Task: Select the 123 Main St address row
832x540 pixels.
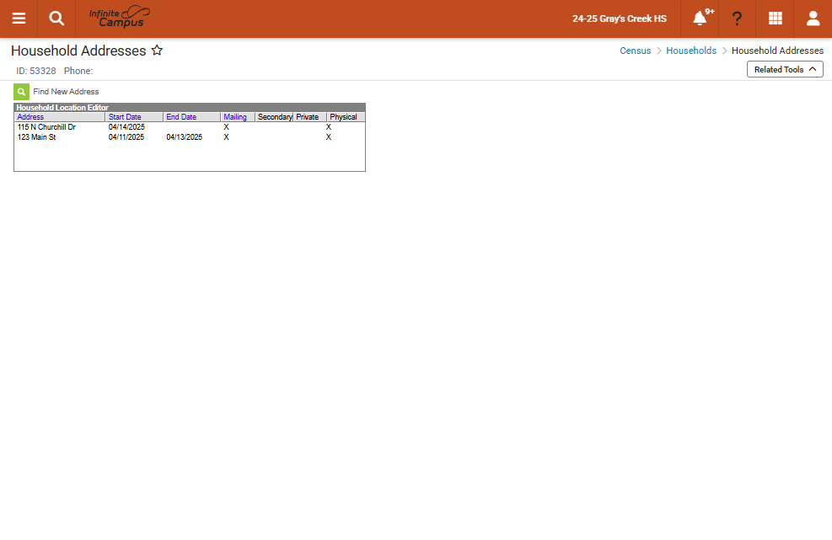Action: point(190,137)
